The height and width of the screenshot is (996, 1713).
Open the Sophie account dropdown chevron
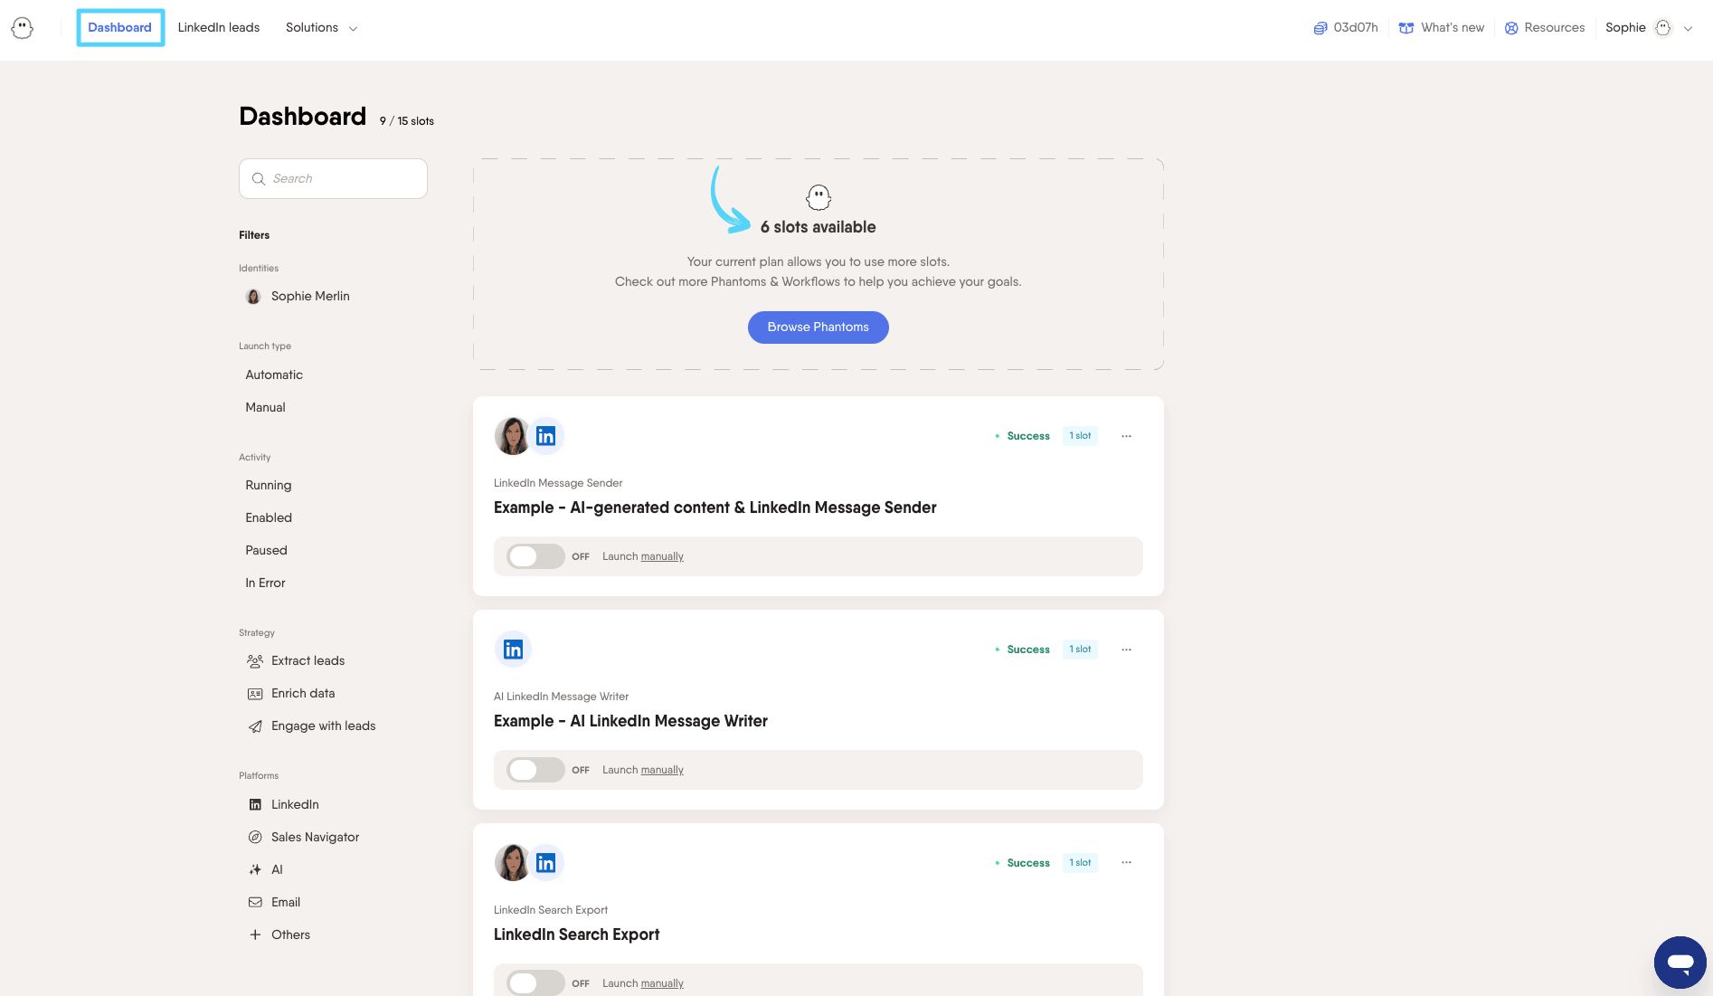coord(1688,28)
